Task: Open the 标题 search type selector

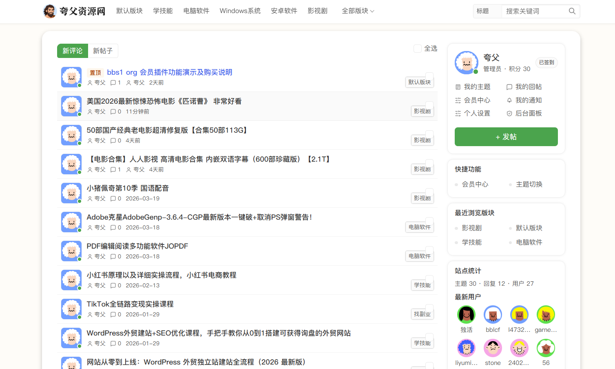Action: [487, 11]
